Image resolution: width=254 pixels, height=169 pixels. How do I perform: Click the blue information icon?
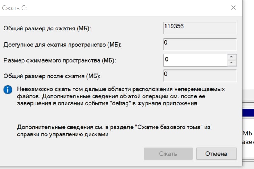[8, 90]
